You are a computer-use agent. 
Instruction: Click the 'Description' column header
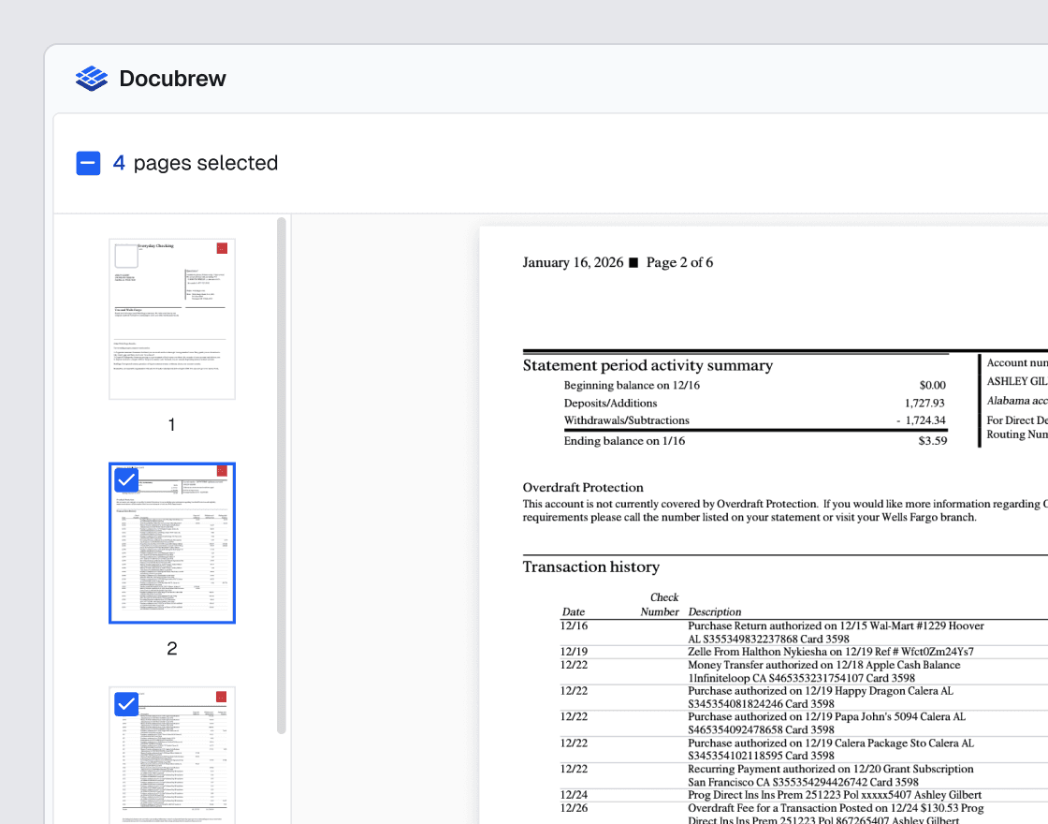point(715,612)
